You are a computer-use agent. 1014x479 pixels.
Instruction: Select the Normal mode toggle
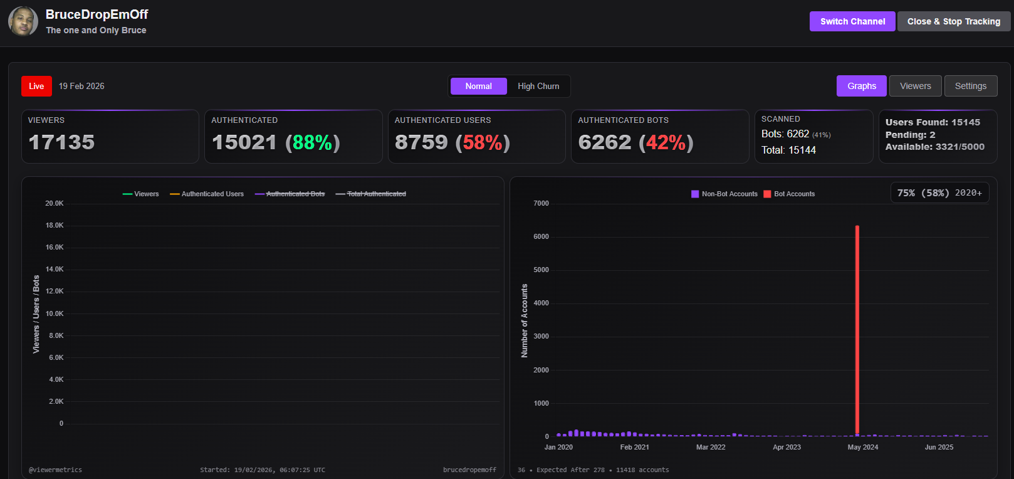click(478, 86)
